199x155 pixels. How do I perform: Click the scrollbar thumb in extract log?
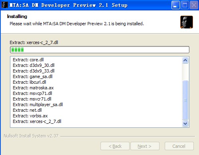(185, 100)
